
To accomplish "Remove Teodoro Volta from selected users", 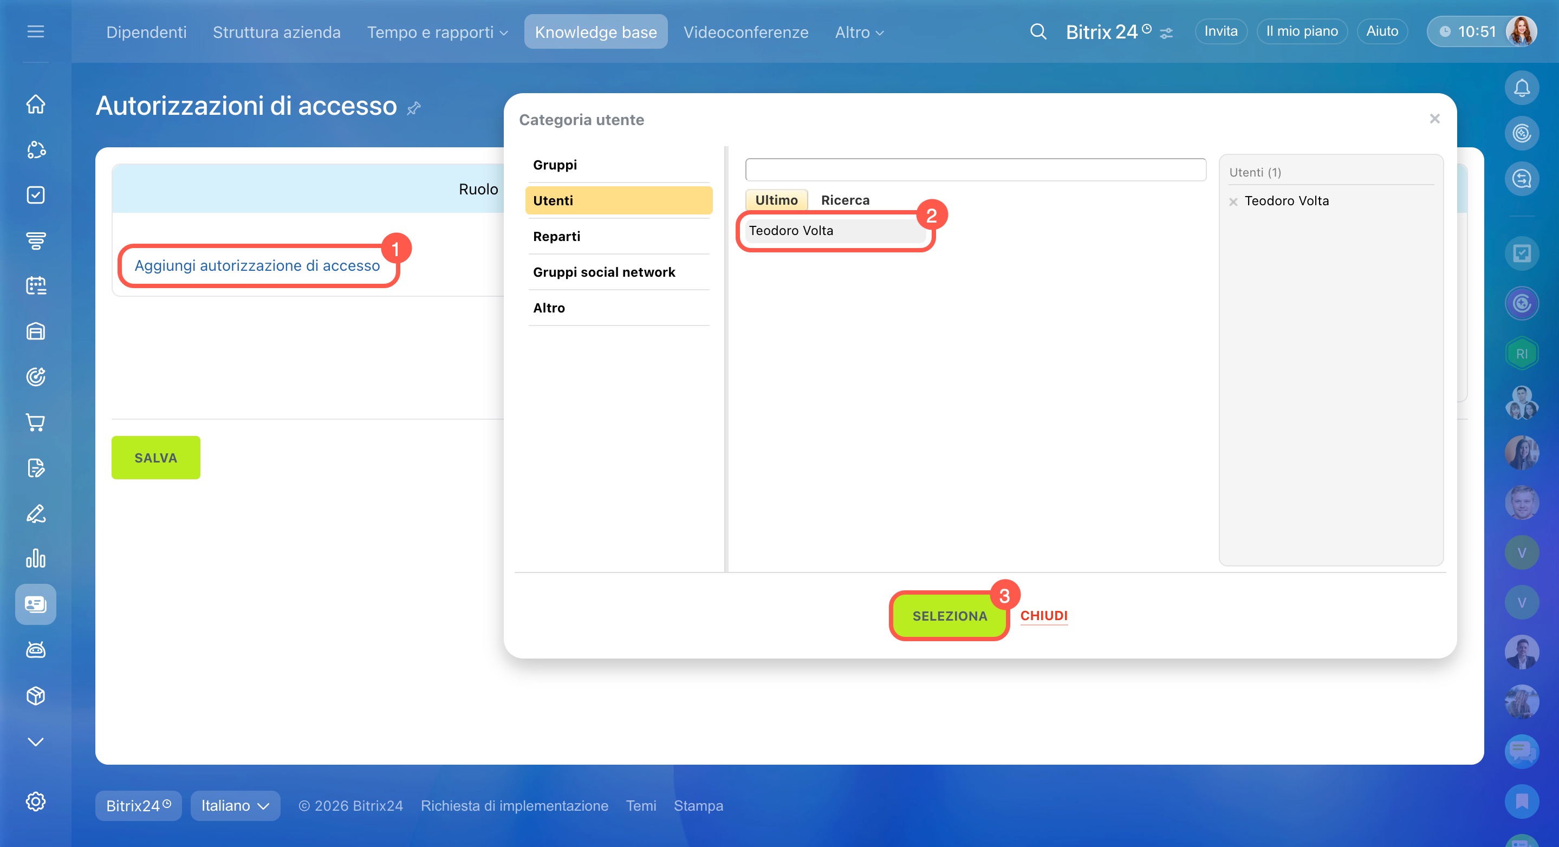I will pyautogui.click(x=1233, y=201).
